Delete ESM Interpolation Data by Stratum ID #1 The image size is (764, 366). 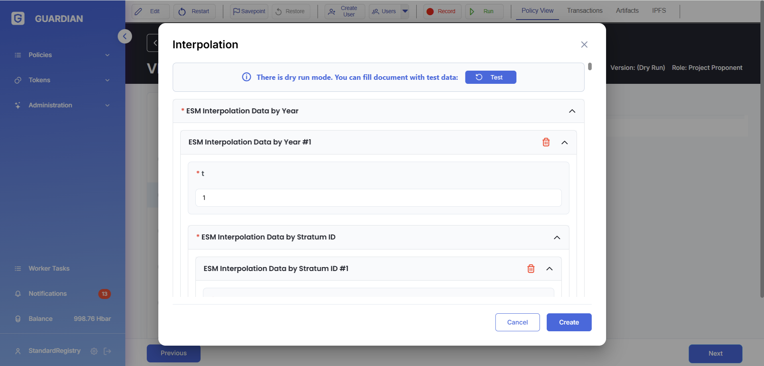coord(531,269)
